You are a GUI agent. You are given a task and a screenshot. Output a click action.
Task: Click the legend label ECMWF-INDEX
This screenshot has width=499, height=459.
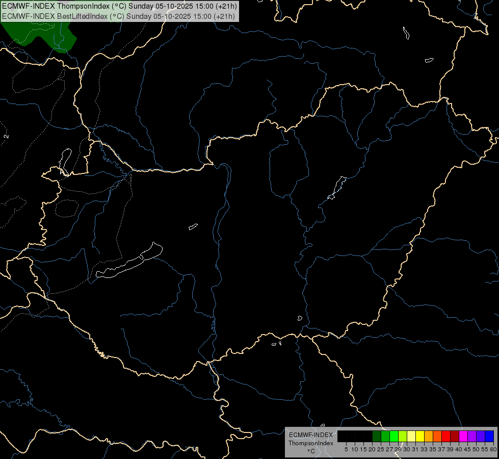coord(311,435)
